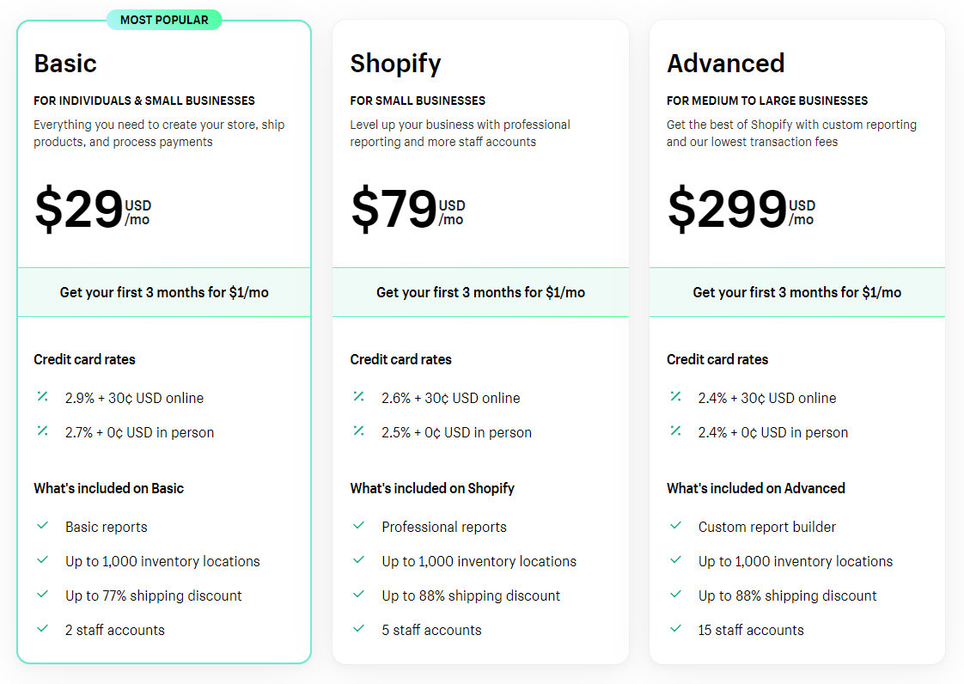Viewport: 964px width, 684px height.
Task: Click Shopify plan's first 3 months offer banner
Action: [481, 292]
